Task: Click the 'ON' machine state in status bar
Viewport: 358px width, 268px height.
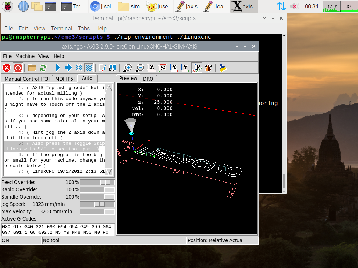Action: (21, 240)
